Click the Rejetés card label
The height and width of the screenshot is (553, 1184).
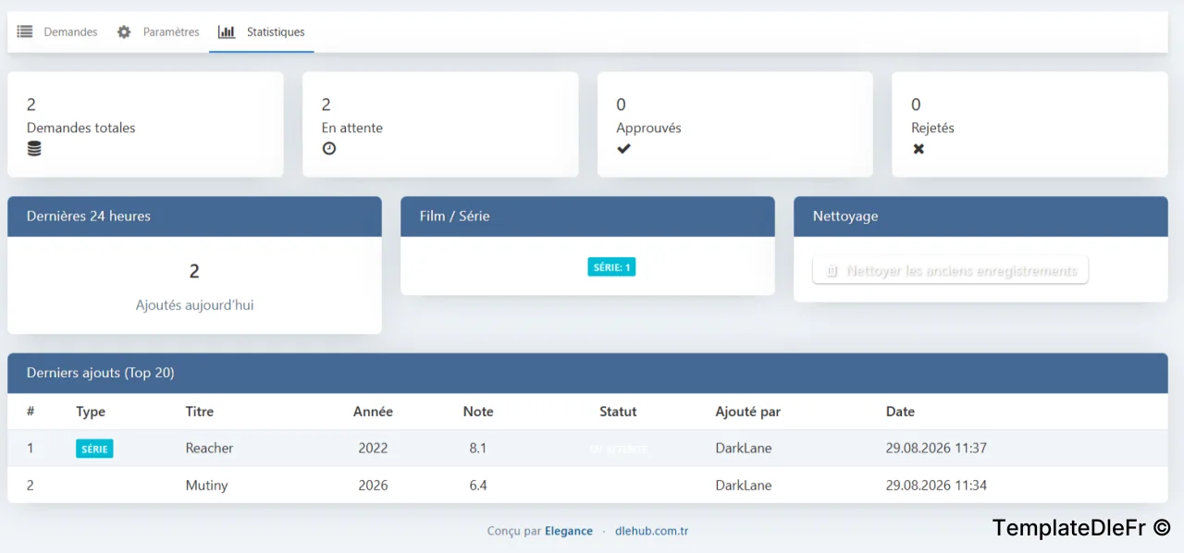(932, 128)
